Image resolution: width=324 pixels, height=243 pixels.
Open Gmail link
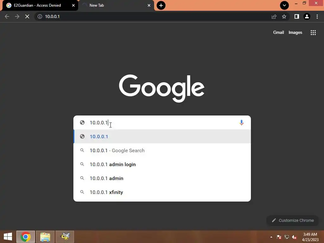pyautogui.click(x=278, y=33)
